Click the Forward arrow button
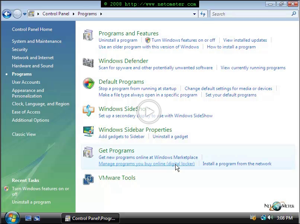This screenshot has height=224, width=300. (17, 14)
